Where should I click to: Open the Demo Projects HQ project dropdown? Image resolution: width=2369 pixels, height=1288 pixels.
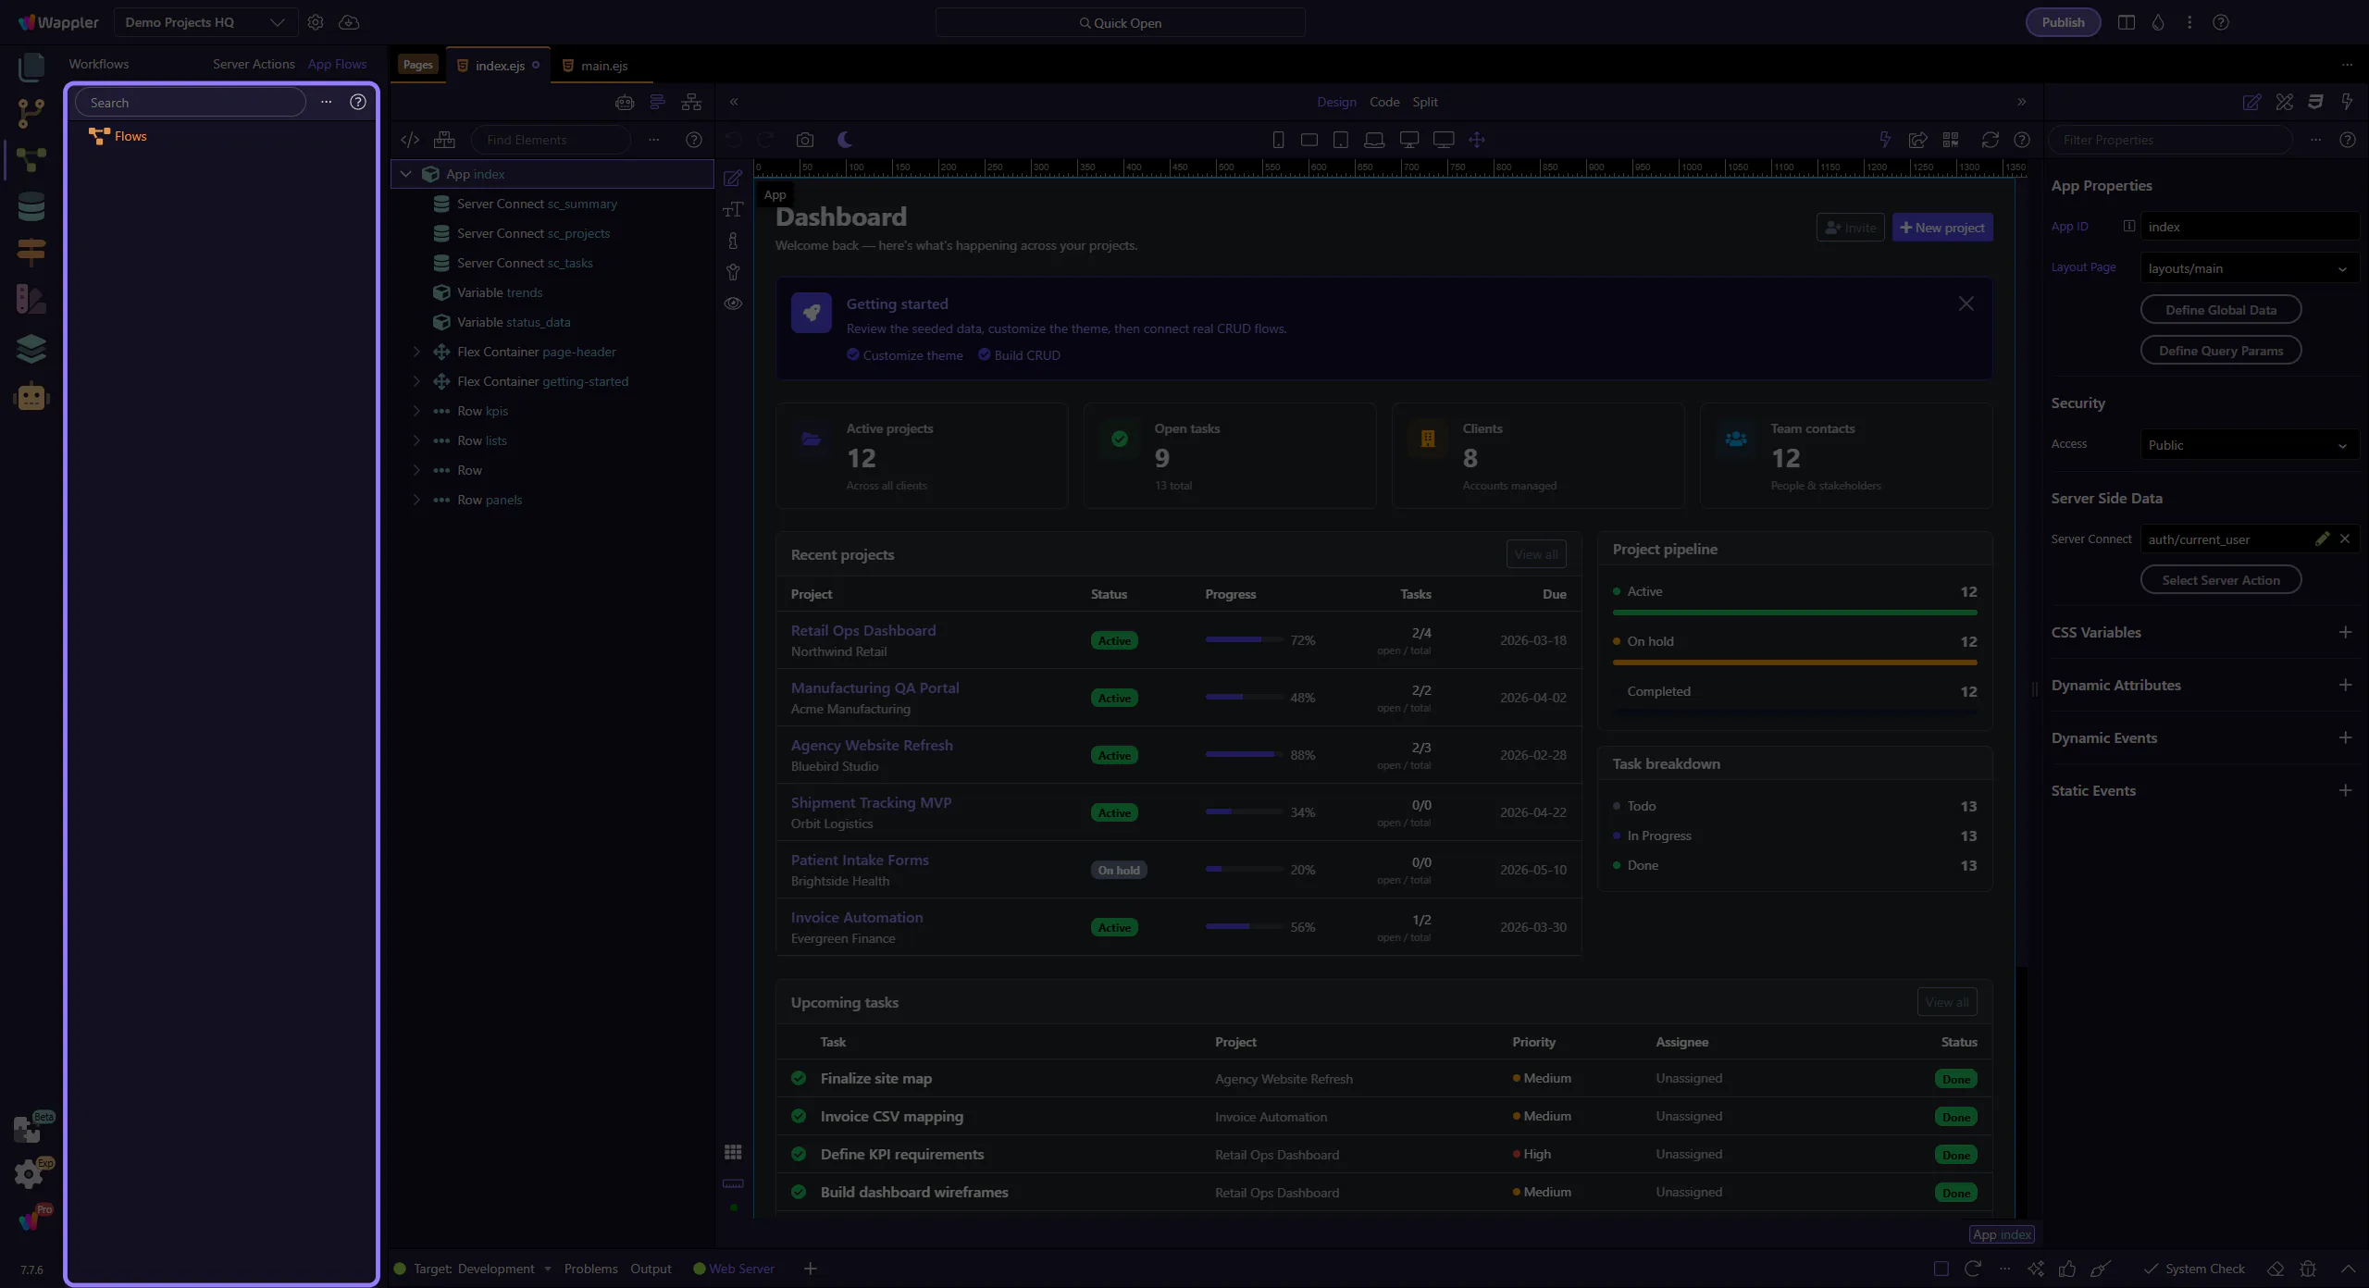[205, 22]
